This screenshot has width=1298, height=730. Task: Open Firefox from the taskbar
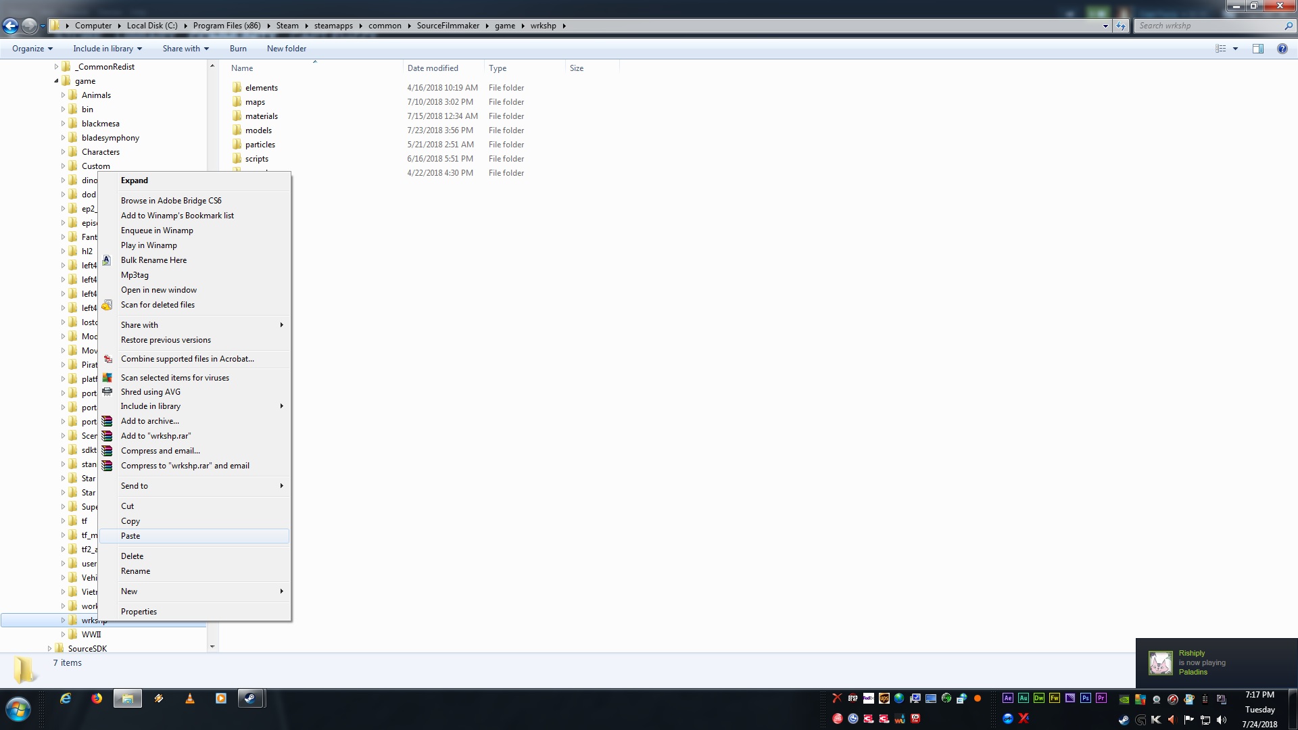click(97, 699)
